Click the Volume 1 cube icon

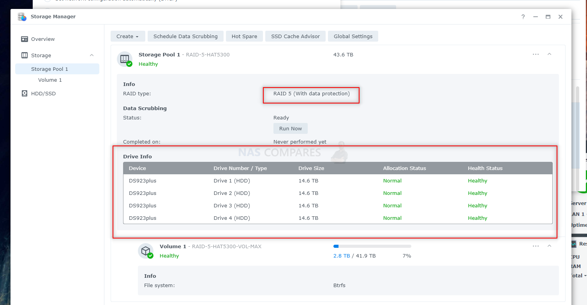point(146,251)
